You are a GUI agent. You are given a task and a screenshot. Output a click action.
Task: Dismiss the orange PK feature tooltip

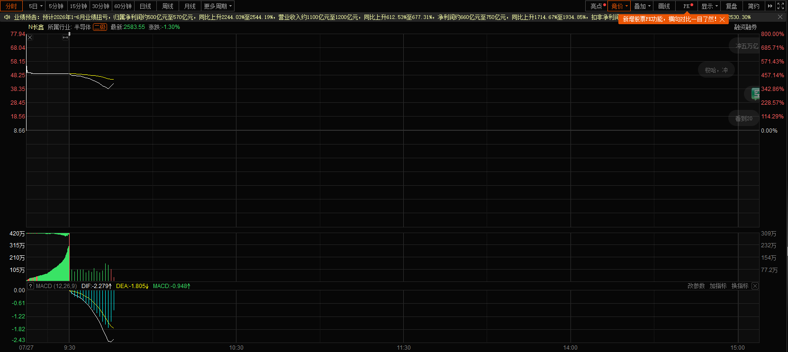722,19
